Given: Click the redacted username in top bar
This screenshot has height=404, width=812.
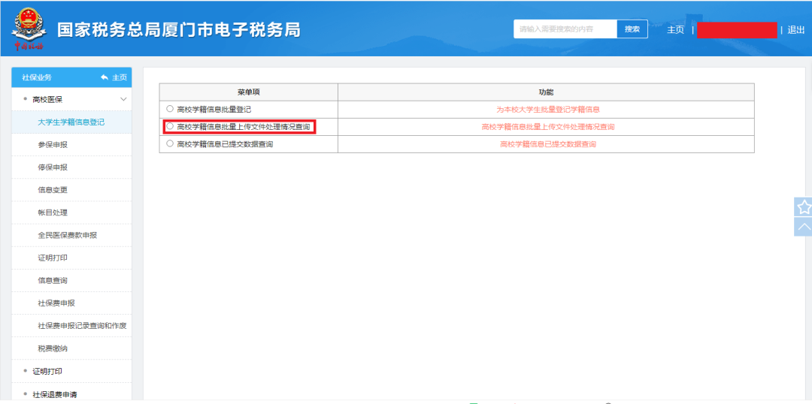Looking at the screenshot, I should coord(737,30).
